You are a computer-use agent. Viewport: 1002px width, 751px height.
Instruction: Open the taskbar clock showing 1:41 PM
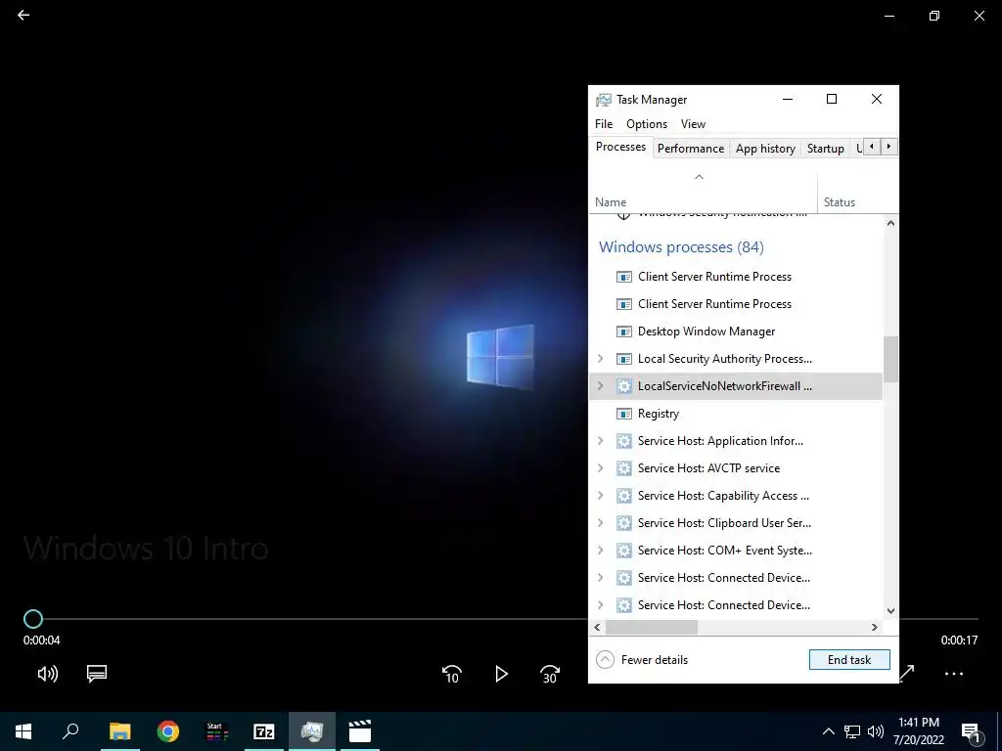click(x=919, y=731)
